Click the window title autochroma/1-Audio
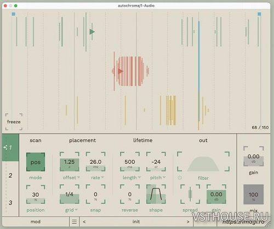 click(x=136, y=5)
